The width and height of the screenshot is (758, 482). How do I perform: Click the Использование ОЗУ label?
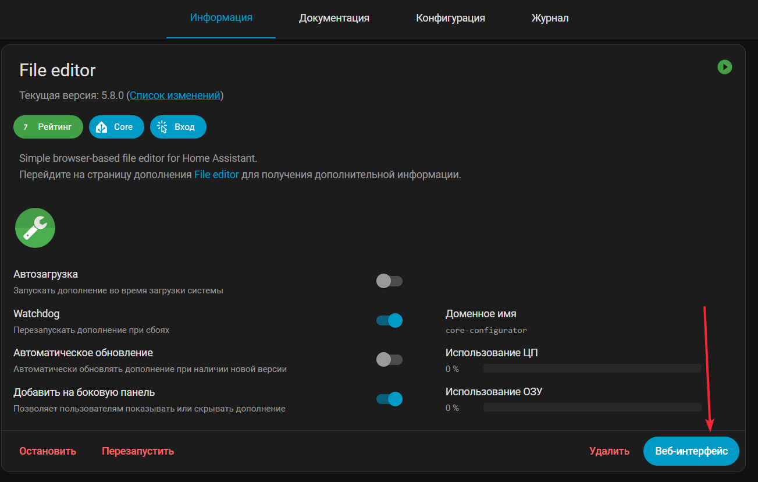click(494, 392)
